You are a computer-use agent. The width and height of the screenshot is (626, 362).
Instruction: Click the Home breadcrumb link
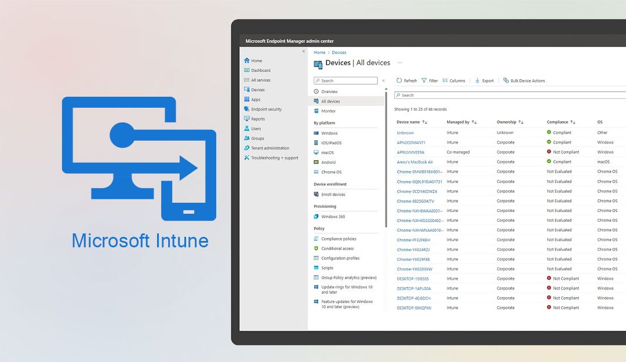coord(319,52)
